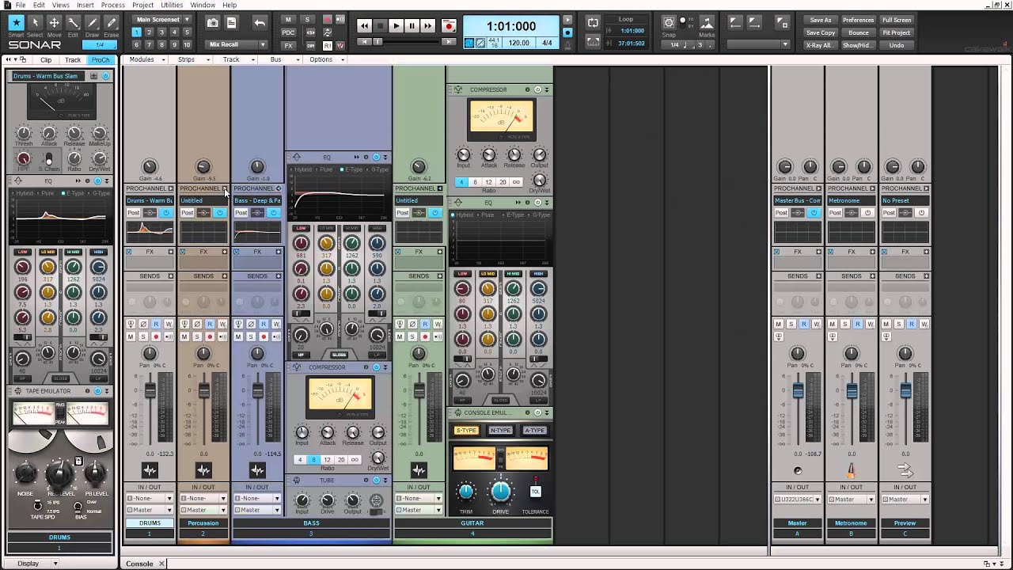Screen dimensions: 1013x570
Task: Open DRUMS track input -None- dropdown
Action: 150,499
